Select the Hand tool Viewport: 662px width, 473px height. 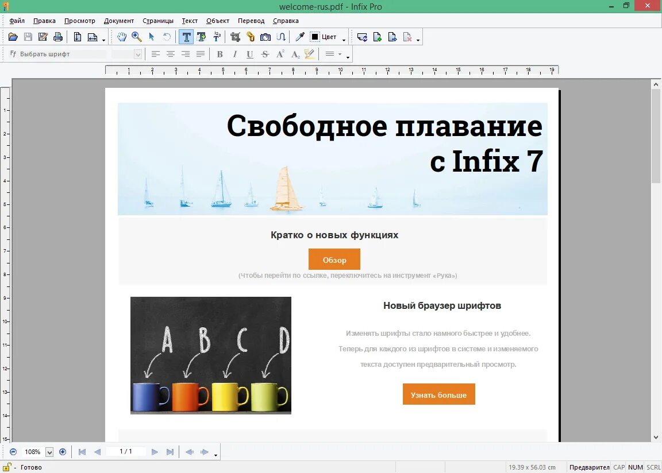click(122, 37)
